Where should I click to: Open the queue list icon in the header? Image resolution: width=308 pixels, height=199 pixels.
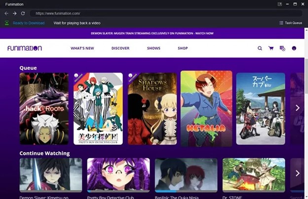point(282,48)
